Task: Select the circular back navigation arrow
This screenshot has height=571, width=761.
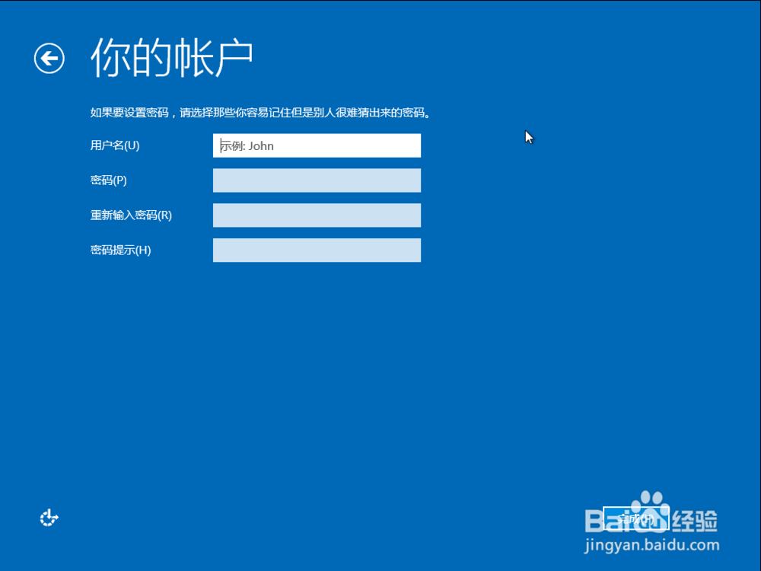Action: click(49, 58)
